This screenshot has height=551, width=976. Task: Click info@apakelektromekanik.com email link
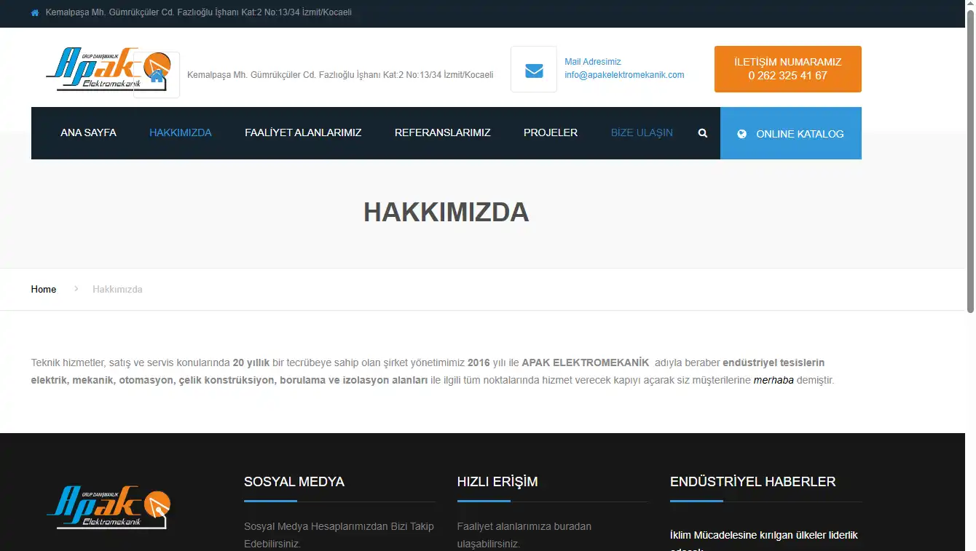coord(624,75)
